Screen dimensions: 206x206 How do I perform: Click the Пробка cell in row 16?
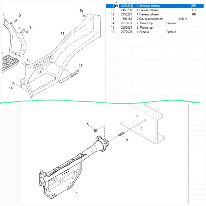tap(171, 32)
